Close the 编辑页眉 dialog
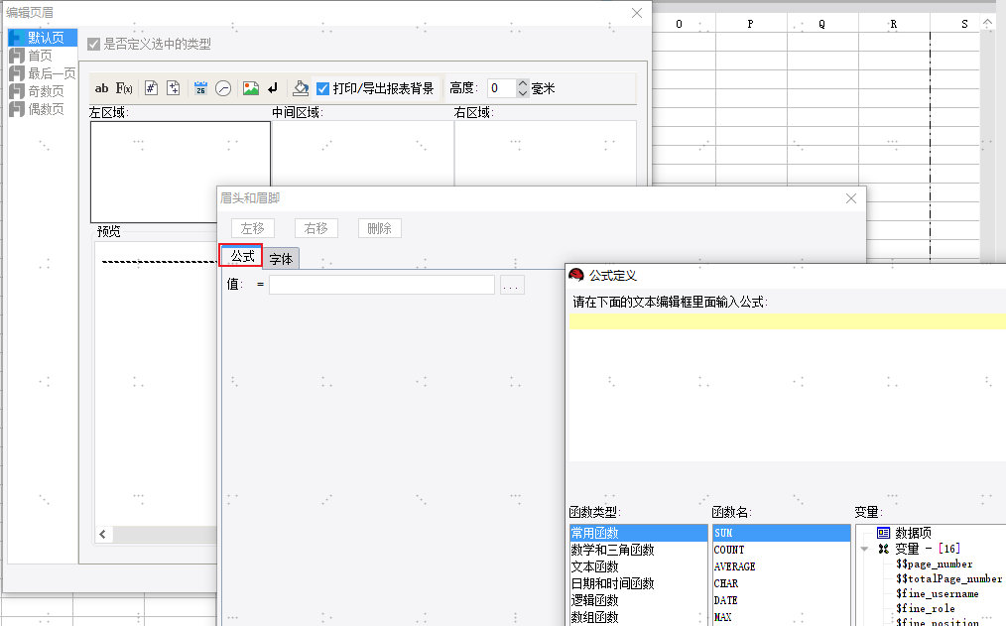Viewport: 1006px width, 626px height. (637, 13)
